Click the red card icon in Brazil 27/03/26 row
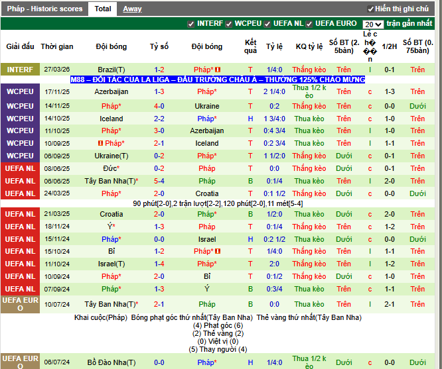 (218, 70)
